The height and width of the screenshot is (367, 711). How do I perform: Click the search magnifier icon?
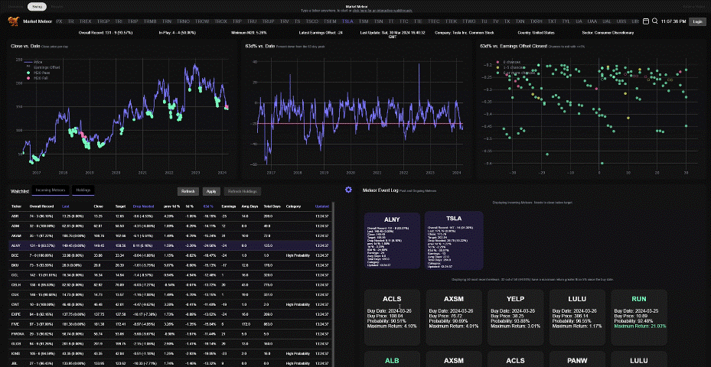(655, 21)
